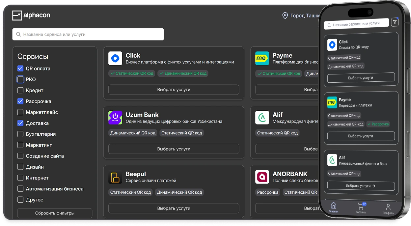Screen dimensions: 411x226
Task: Click the Payme logo in desktop list
Action: [262, 58]
